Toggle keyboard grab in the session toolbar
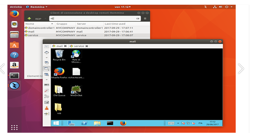 [47, 85]
